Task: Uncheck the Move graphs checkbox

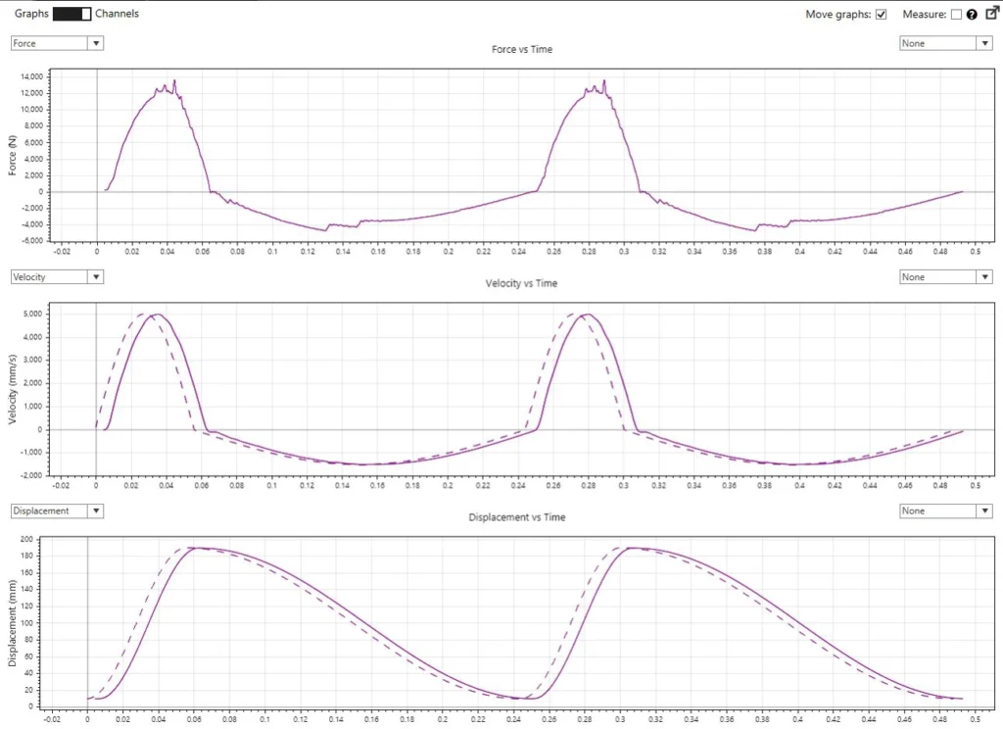Action: tap(881, 14)
